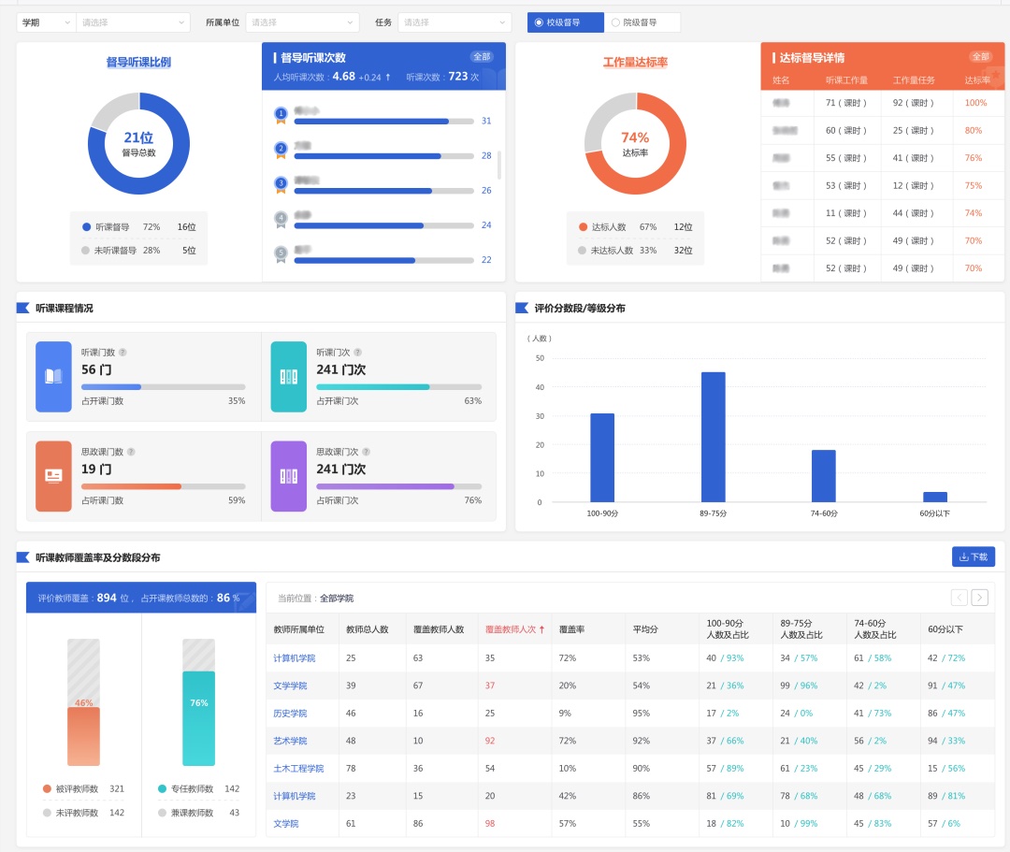Click the blue book icon for 听课门数

(x=53, y=376)
